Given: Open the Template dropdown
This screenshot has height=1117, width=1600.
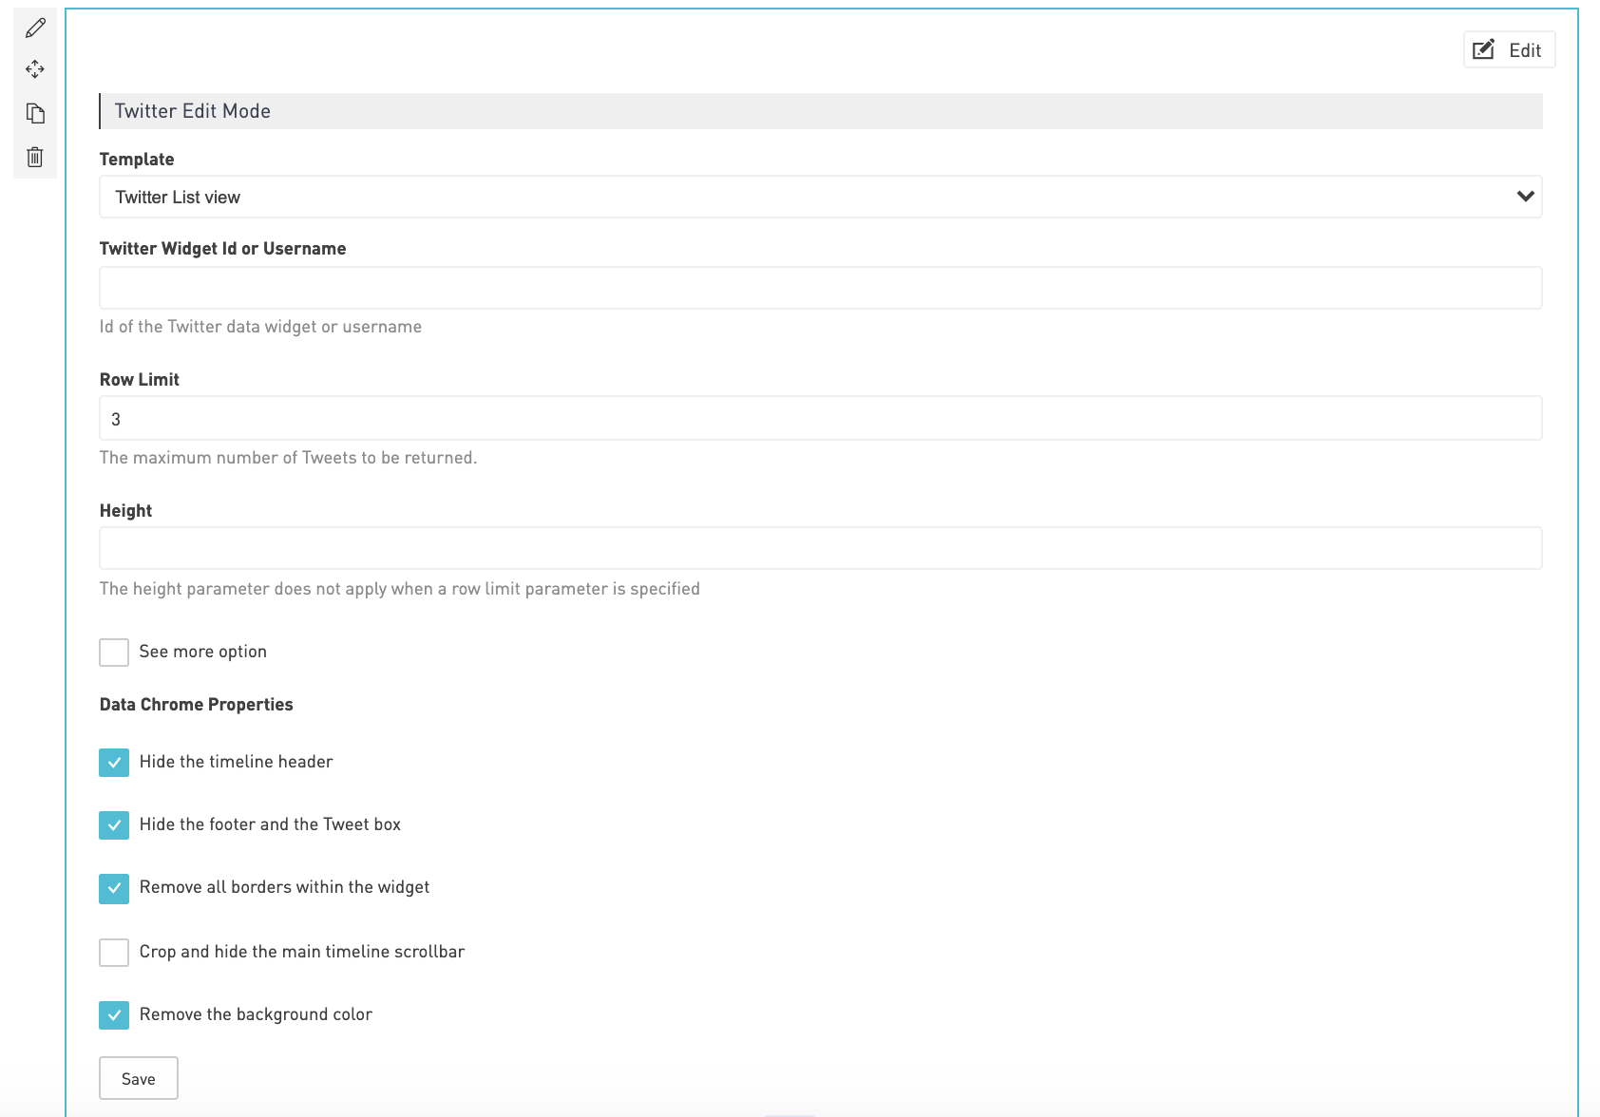Looking at the screenshot, I should tap(820, 197).
